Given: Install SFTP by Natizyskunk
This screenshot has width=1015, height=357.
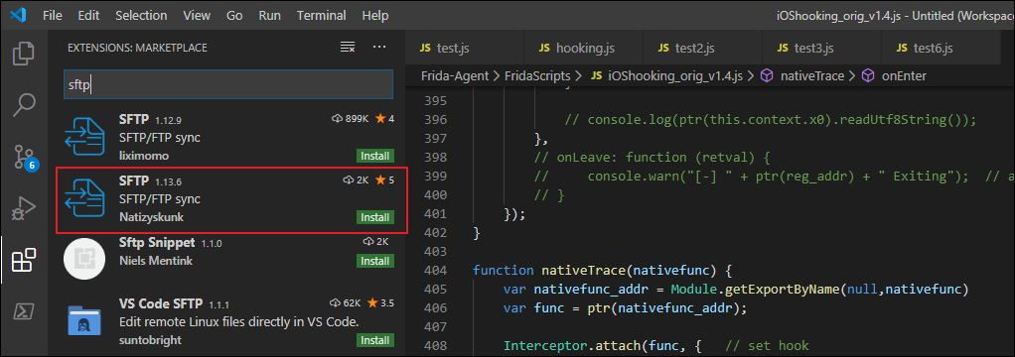Looking at the screenshot, I should [374, 217].
